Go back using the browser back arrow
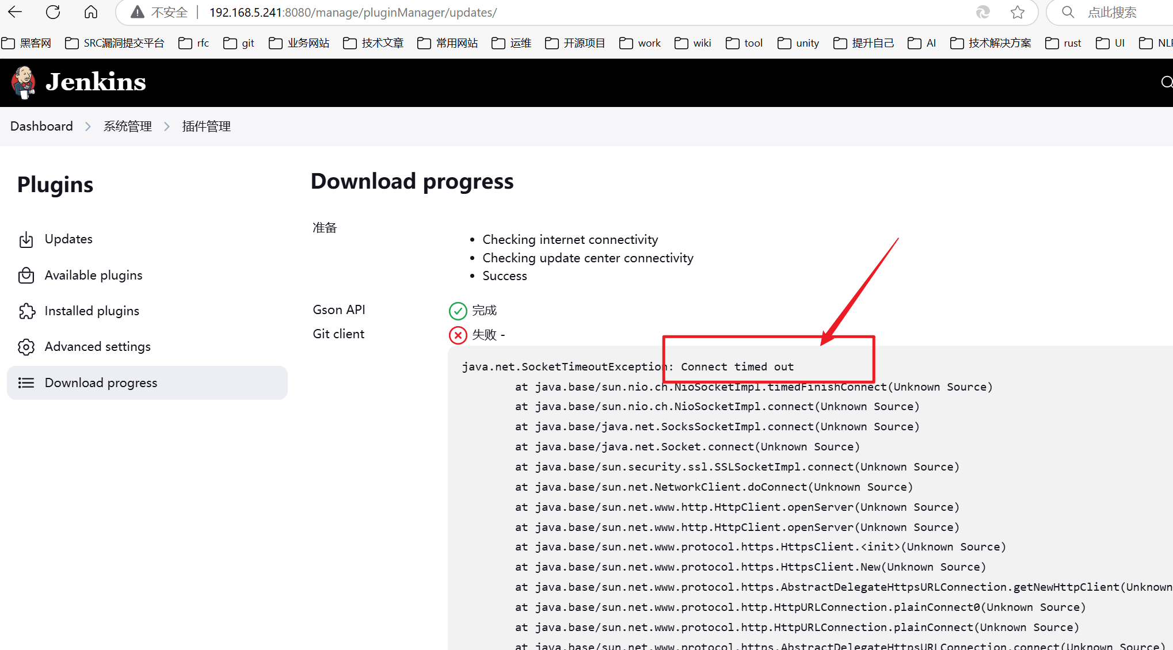 click(16, 12)
